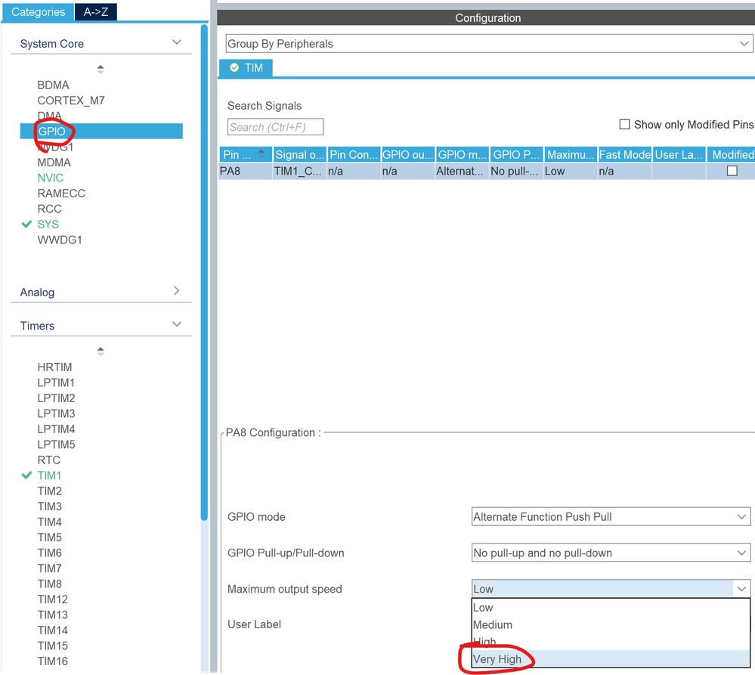Select TIM13 timer
Screen dimensions: 755x675
[52, 615]
